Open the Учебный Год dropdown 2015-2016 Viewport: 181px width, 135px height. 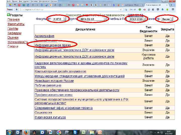pos(137,19)
